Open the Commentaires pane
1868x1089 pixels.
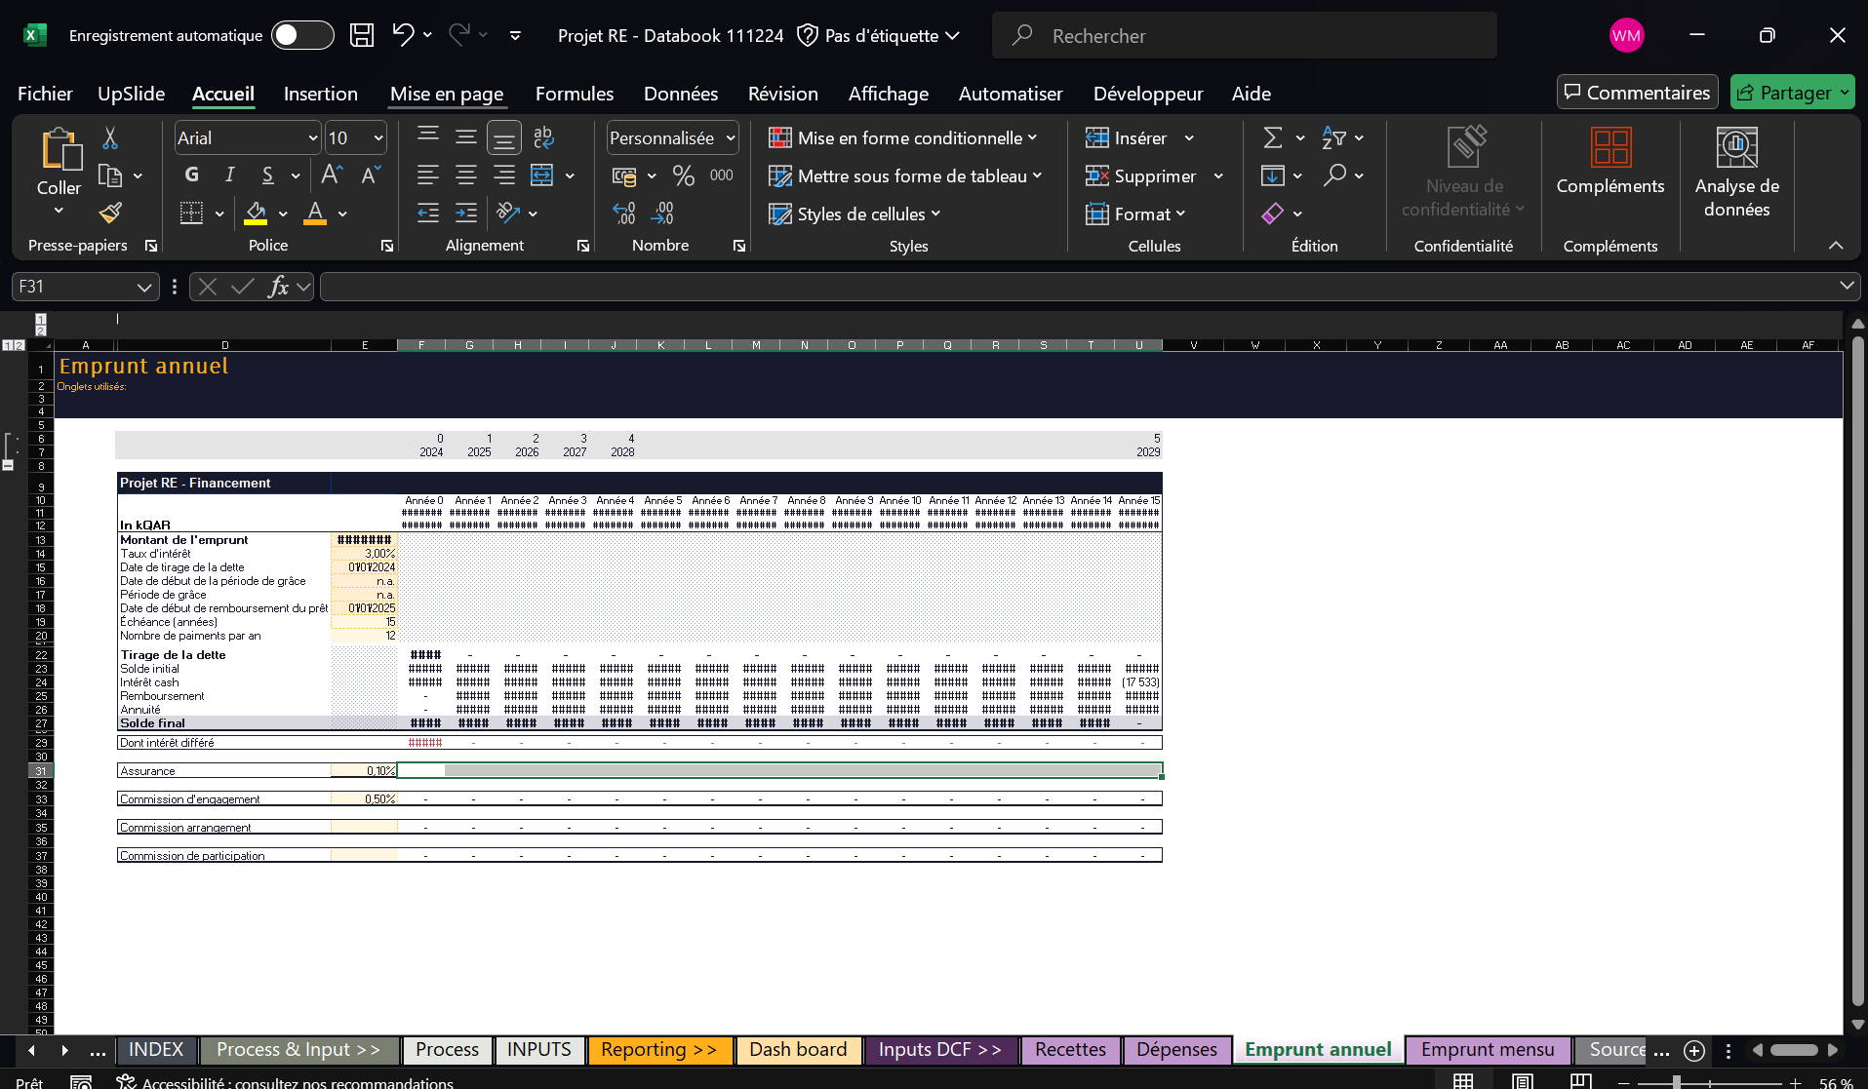(x=1637, y=93)
